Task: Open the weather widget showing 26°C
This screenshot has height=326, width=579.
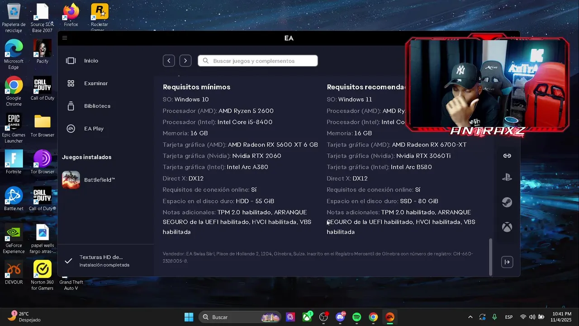Action: 24,317
